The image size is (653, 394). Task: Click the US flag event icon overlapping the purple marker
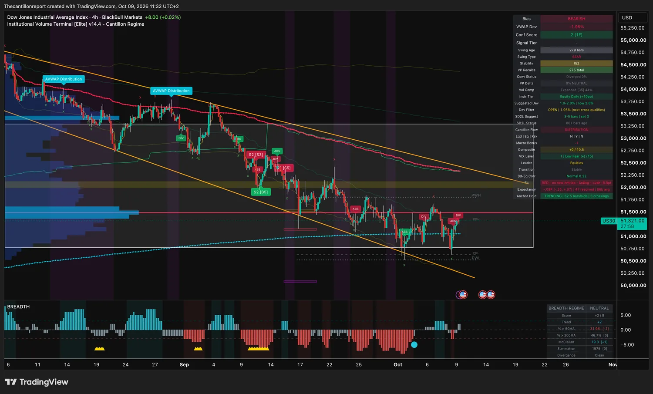coord(463,295)
